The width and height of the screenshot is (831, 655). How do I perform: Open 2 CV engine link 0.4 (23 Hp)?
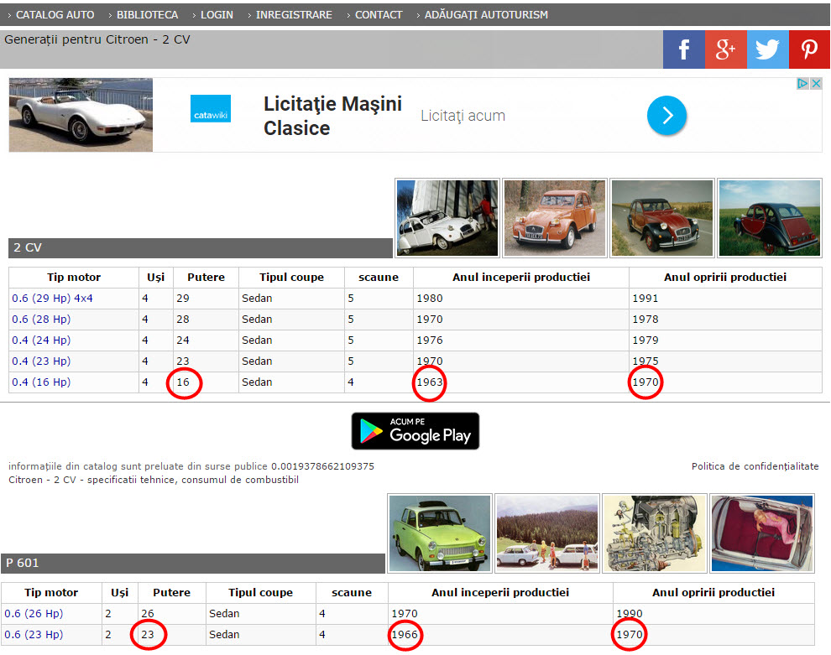point(41,361)
